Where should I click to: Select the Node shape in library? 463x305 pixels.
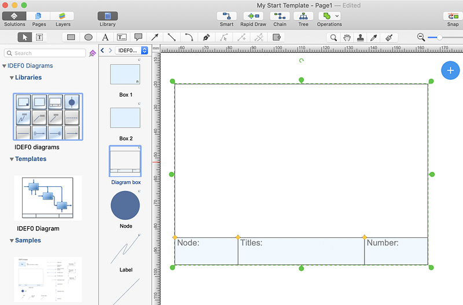tap(125, 206)
